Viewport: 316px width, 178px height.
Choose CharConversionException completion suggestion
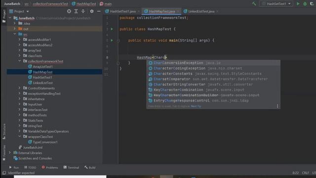pos(213,63)
